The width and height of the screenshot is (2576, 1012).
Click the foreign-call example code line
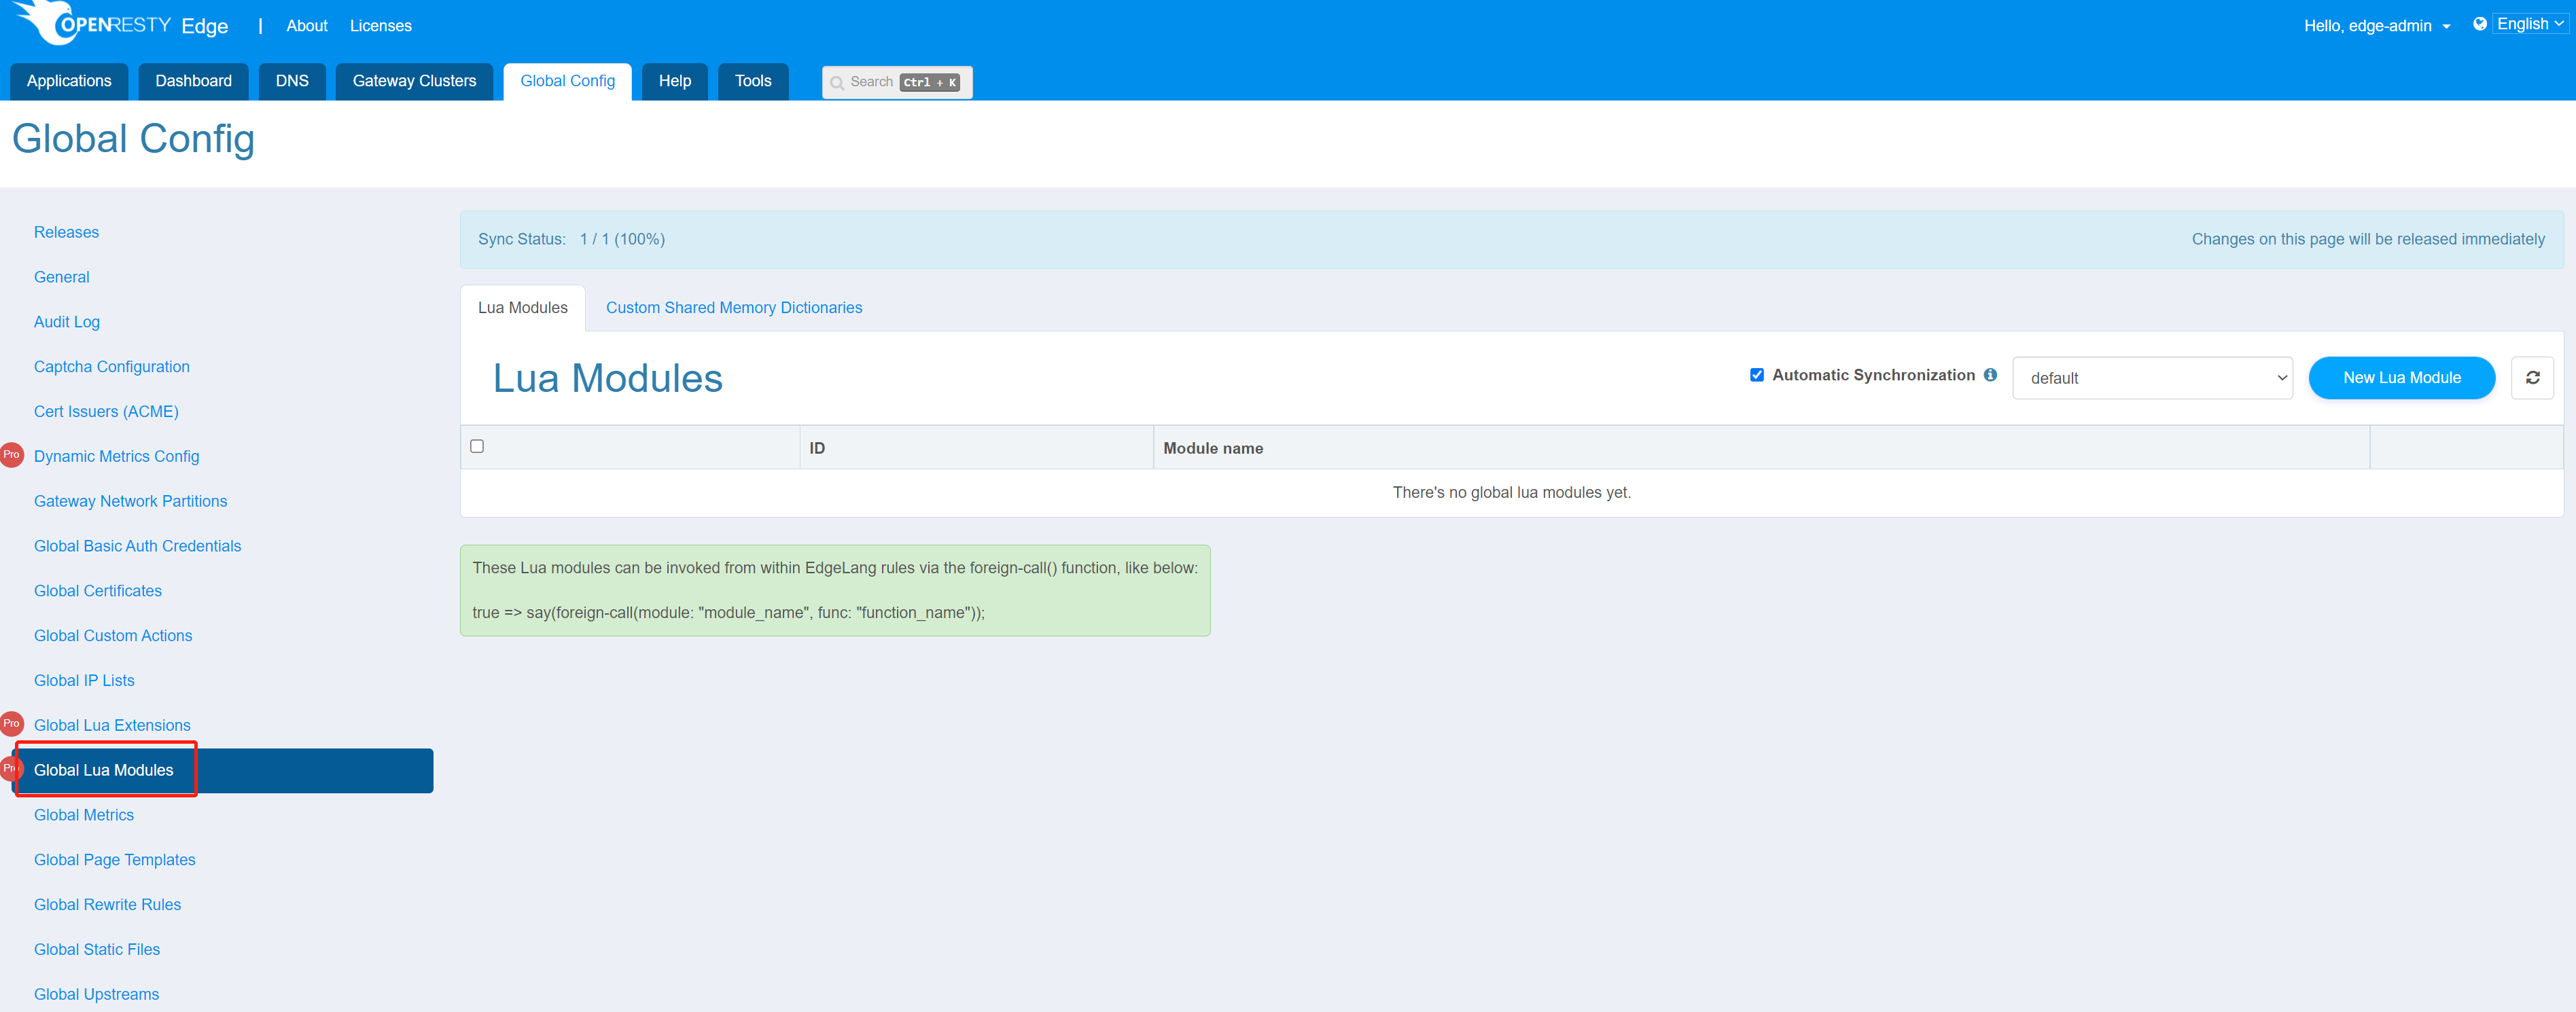[x=728, y=613]
